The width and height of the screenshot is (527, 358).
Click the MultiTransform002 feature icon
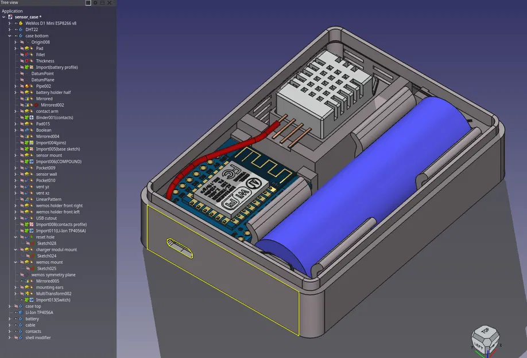[x=27, y=294]
